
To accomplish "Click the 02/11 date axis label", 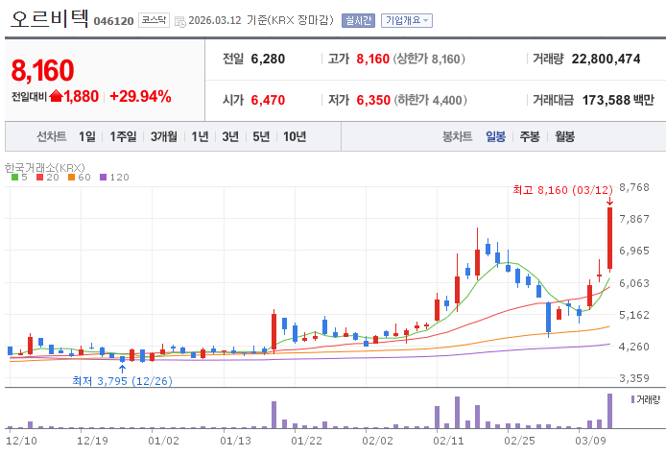I will coord(448,441).
